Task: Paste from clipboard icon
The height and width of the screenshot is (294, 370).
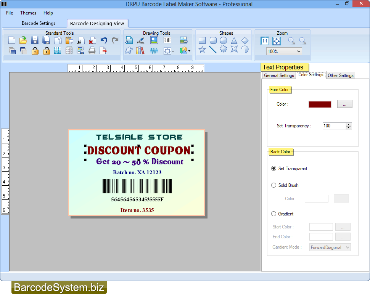Action: tap(69, 40)
